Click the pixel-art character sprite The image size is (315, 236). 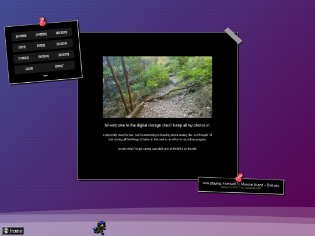(99, 228)
